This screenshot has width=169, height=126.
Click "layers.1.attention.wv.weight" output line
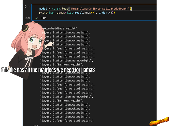click(65, 77)
